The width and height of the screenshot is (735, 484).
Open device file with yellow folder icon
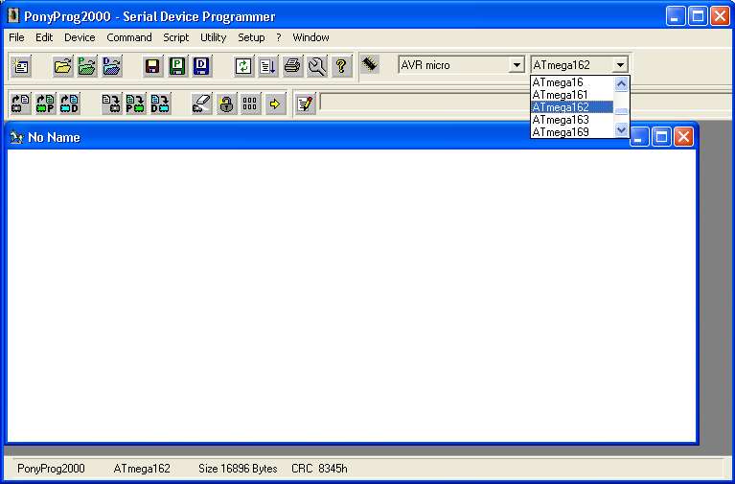click(x=63, y=66)
